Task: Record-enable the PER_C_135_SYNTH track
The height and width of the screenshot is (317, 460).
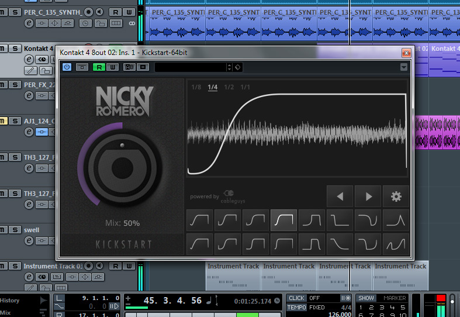Action: click(88, 12)
